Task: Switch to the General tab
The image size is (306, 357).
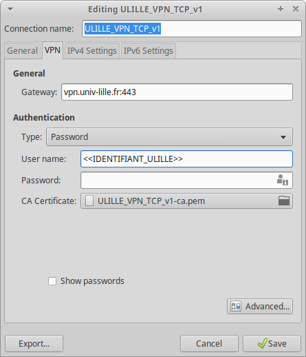Action: (x=22, y=50)
